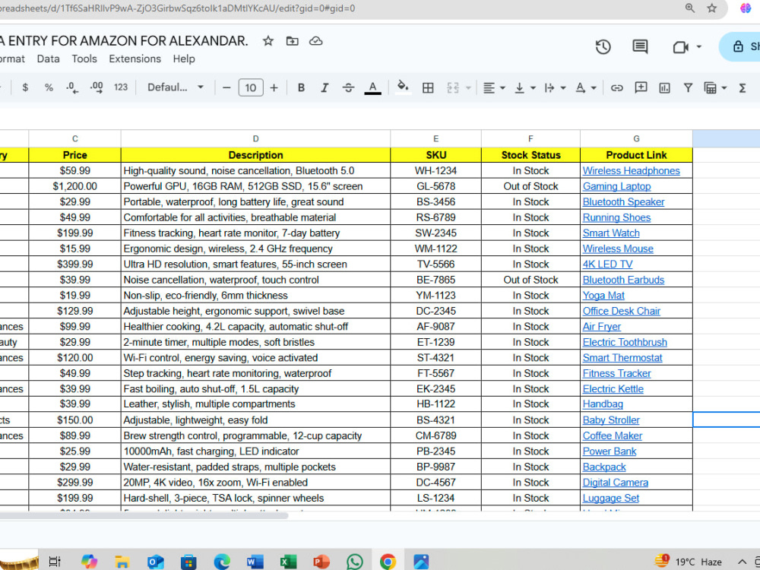The height and width of the screenshot is (570, 760).
Task: Select the Stock Status header cell
Action: tap(530, 155)
